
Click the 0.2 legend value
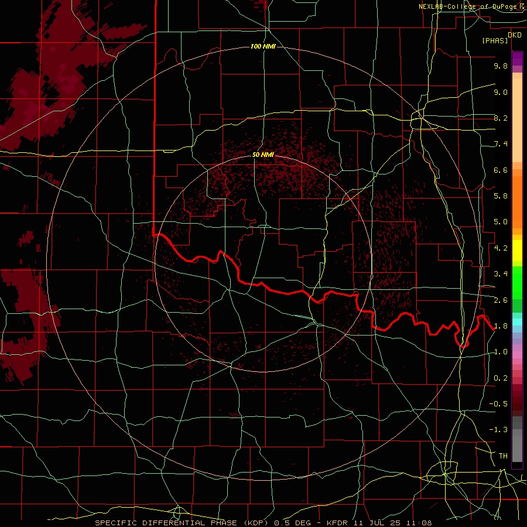[x=501, y=378]
